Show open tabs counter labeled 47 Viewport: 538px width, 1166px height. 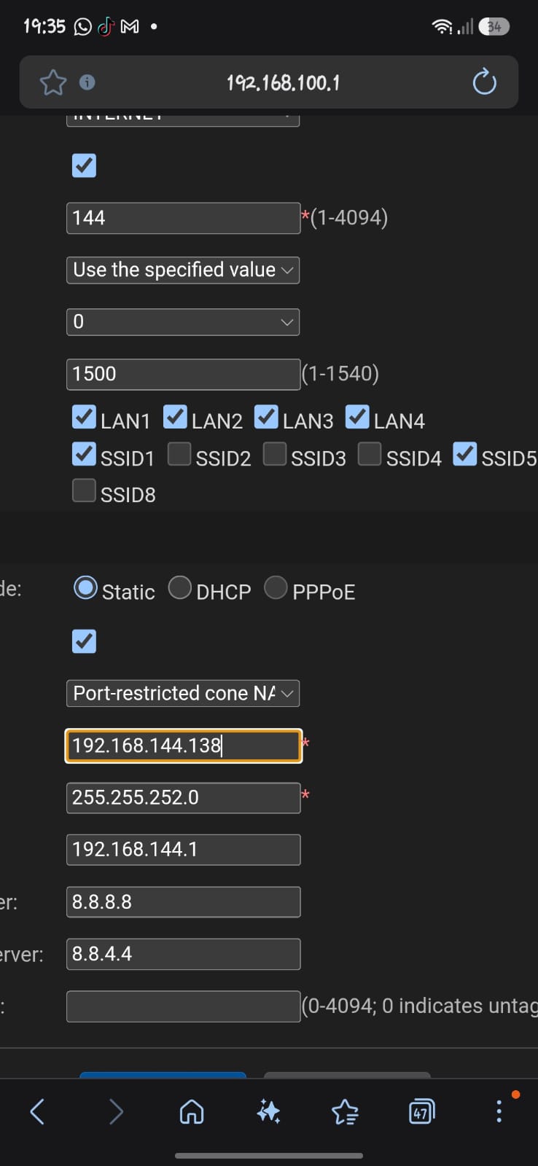421,1111
